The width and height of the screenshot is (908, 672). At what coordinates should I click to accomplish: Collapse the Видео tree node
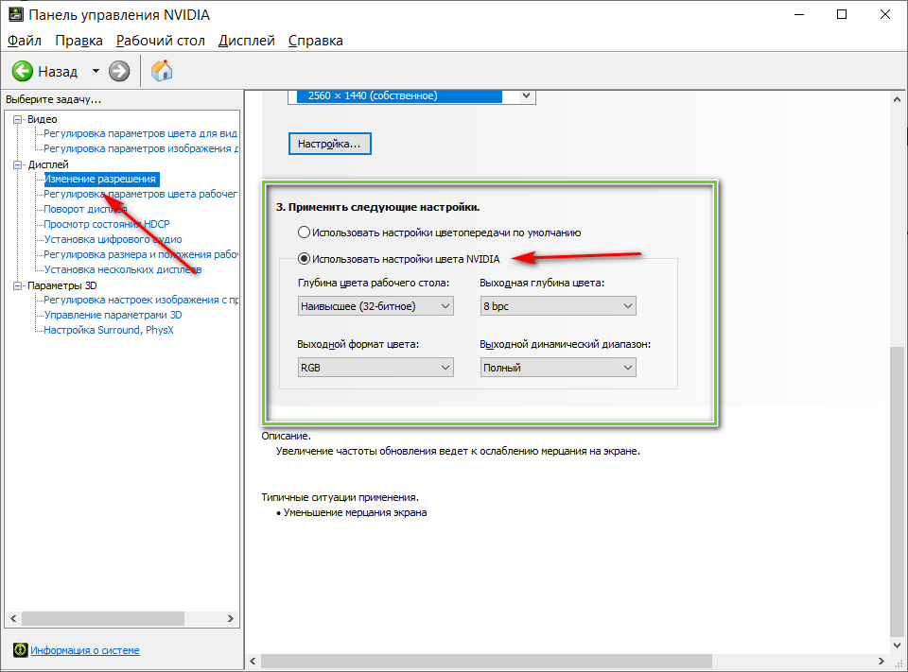tap(17, 119)
